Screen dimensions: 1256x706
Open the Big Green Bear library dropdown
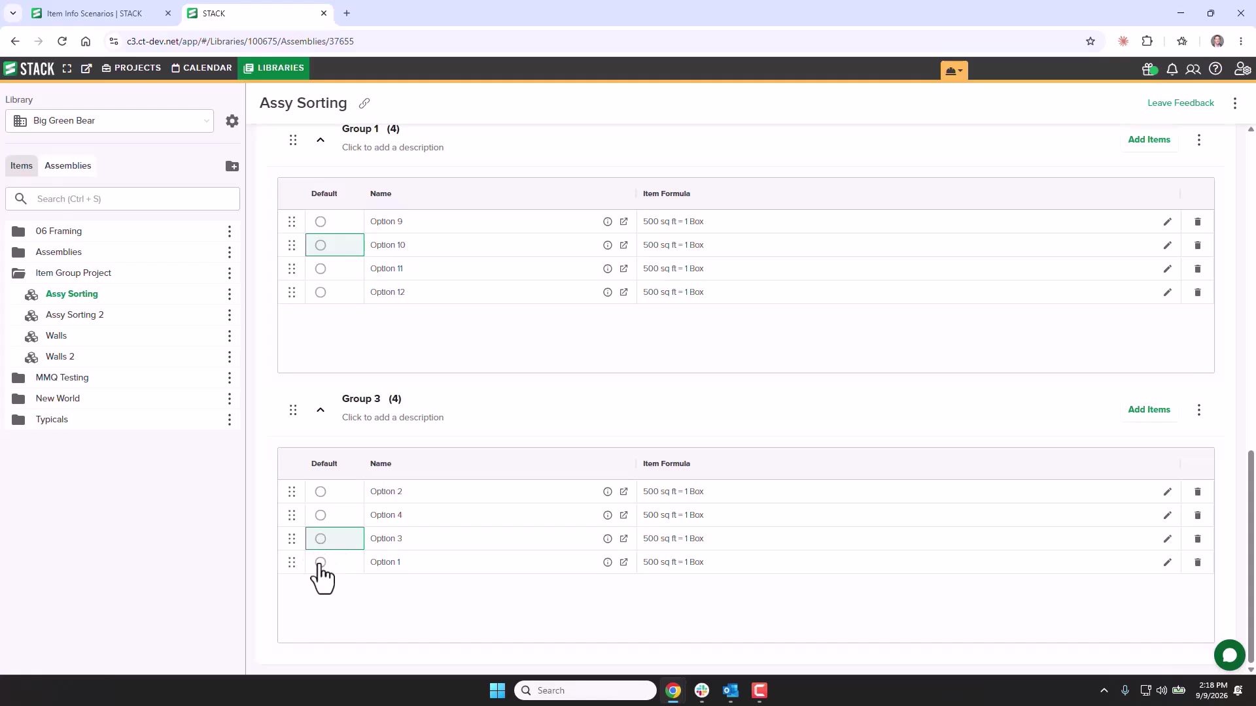pos(109,121)
